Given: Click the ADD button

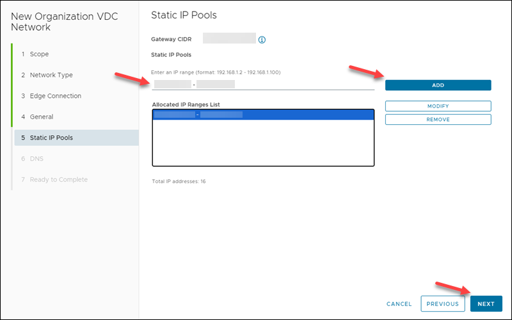Looking at the screenshot, I should coord(438,85).
